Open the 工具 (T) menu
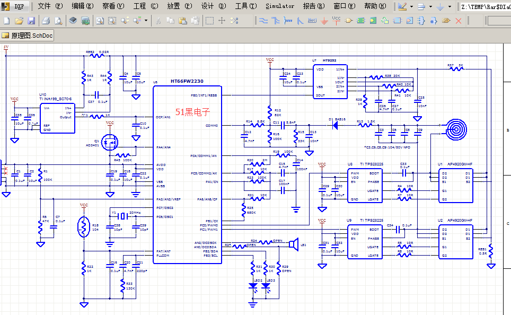Viewport: 511px width, 315px height. (246, 6)
